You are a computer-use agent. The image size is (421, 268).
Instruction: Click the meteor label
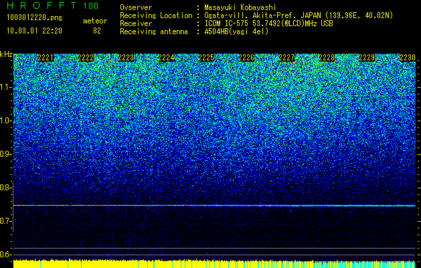click(95, 21)
